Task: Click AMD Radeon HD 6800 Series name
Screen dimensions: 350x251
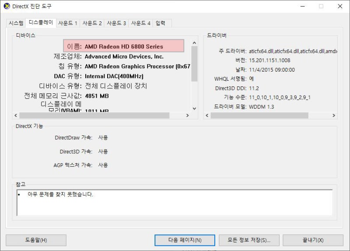Action: [124, 46]
